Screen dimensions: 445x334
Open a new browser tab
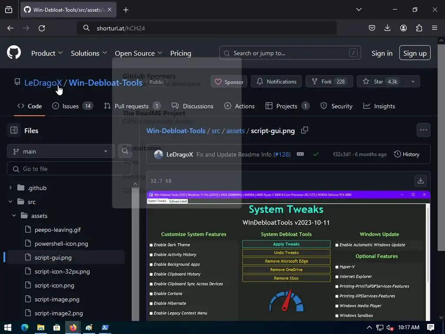126,10
